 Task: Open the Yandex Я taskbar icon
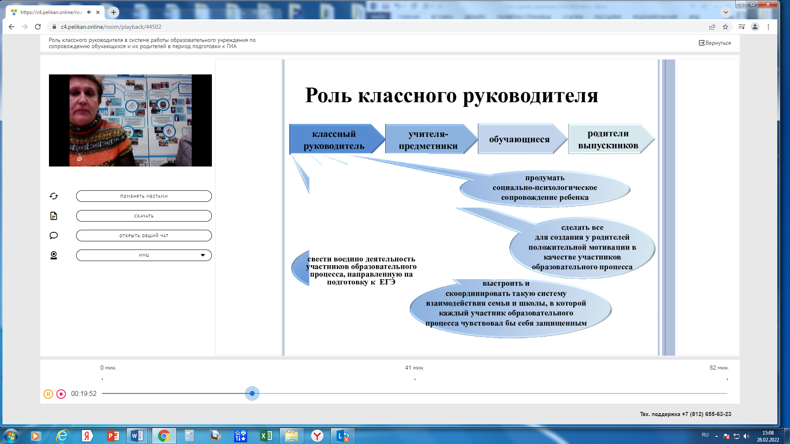click(87, 436)
